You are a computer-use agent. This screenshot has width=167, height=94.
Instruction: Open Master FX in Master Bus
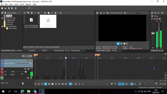(x=152, y=19)
